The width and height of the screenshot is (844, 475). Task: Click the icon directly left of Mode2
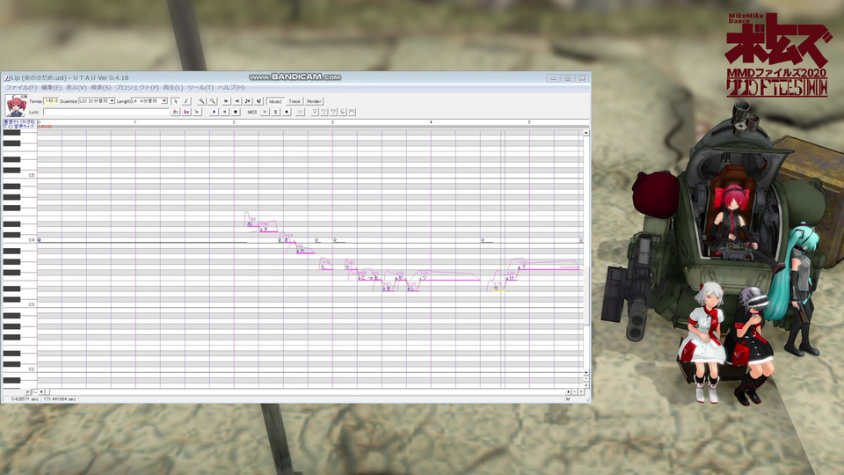point(258,101)
